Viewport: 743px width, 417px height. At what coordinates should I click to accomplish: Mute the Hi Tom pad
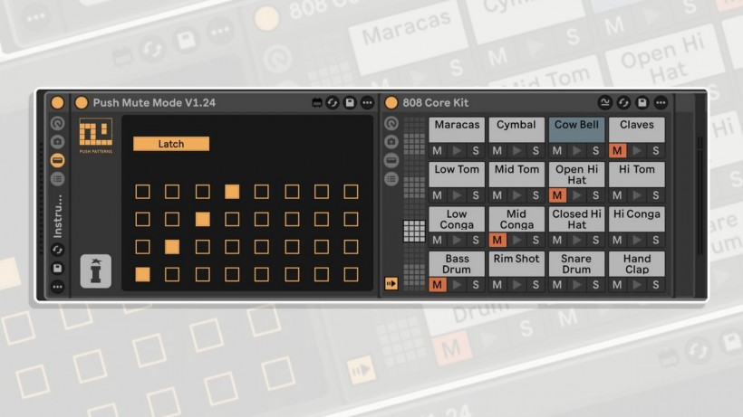point(617,195)
